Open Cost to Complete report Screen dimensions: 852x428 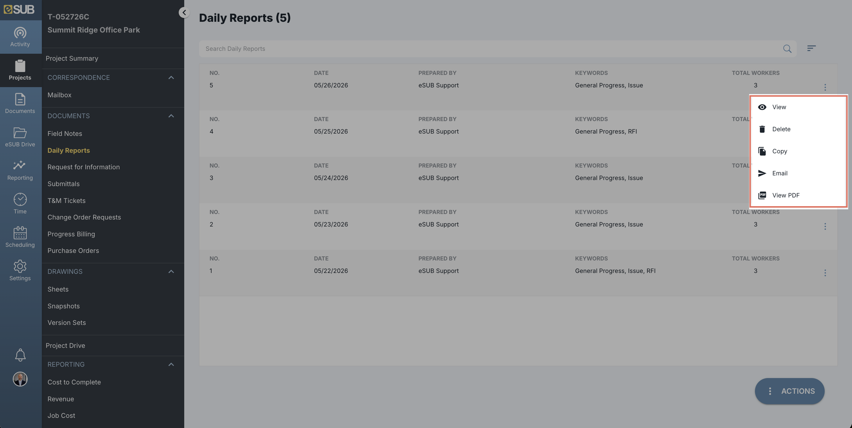(74, 382)
